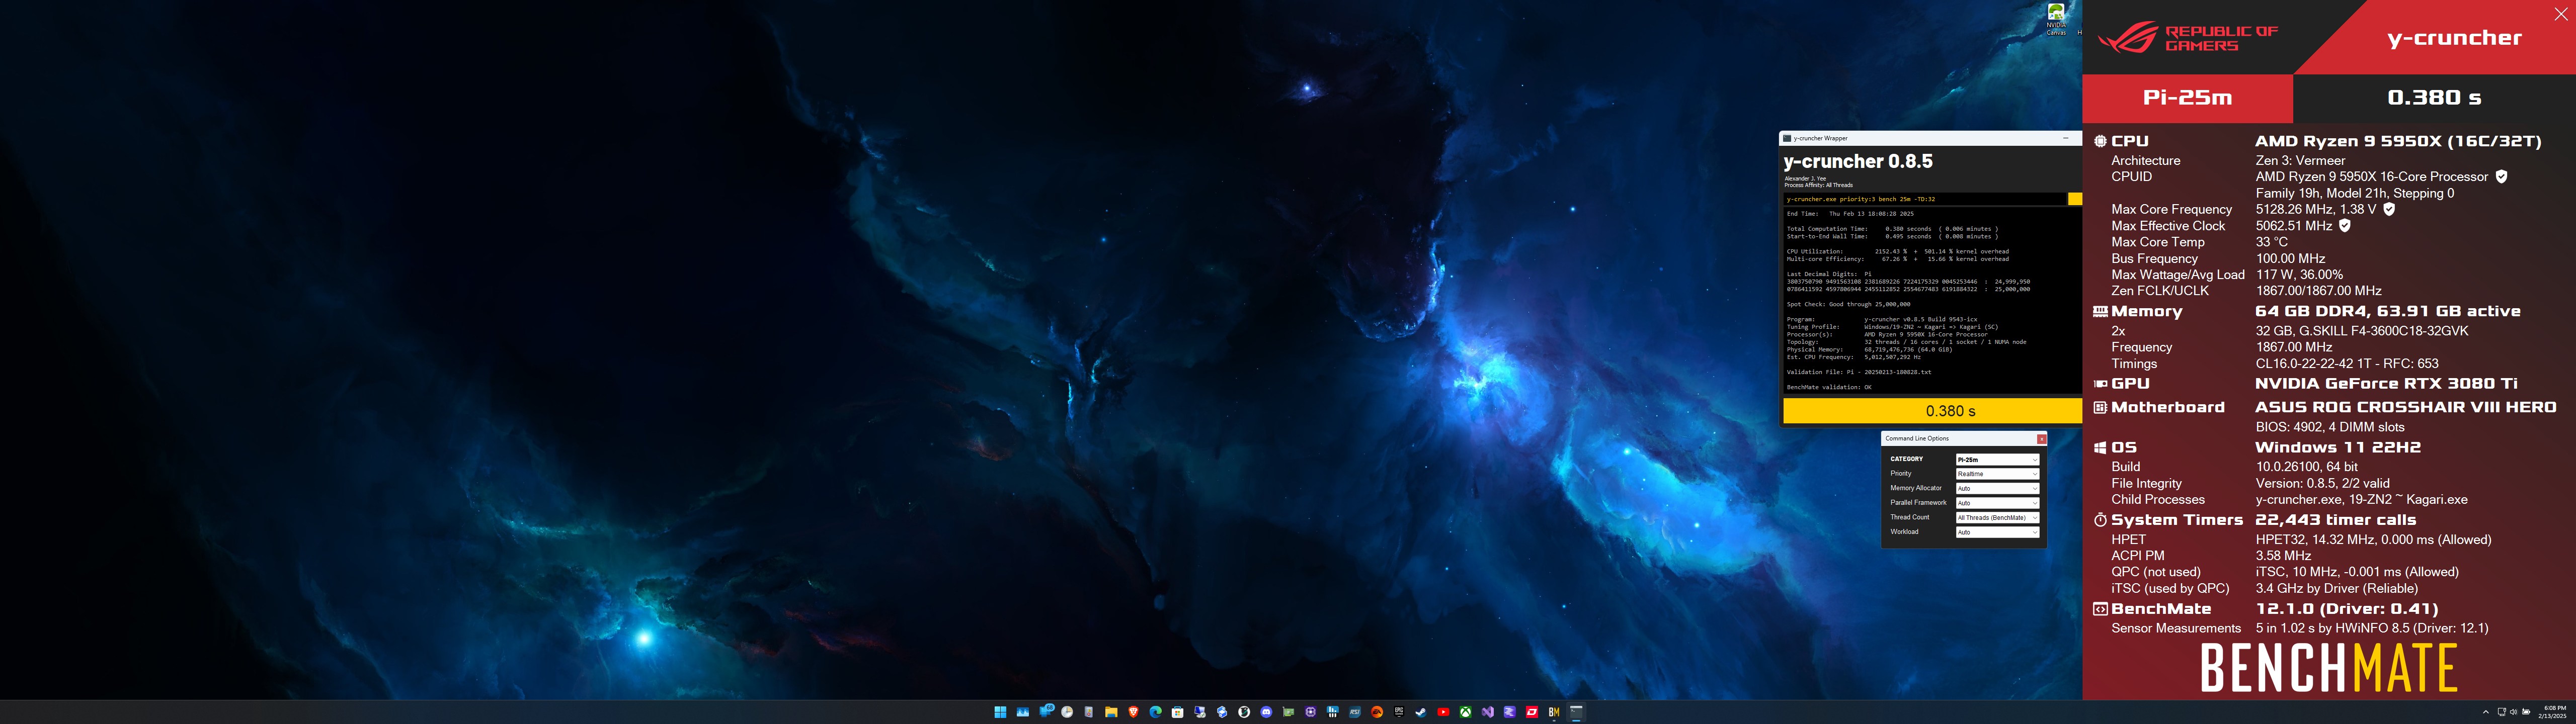
Task: Launch Microsoft Edge from the taskbar
Action: (x=1156, y=712)
